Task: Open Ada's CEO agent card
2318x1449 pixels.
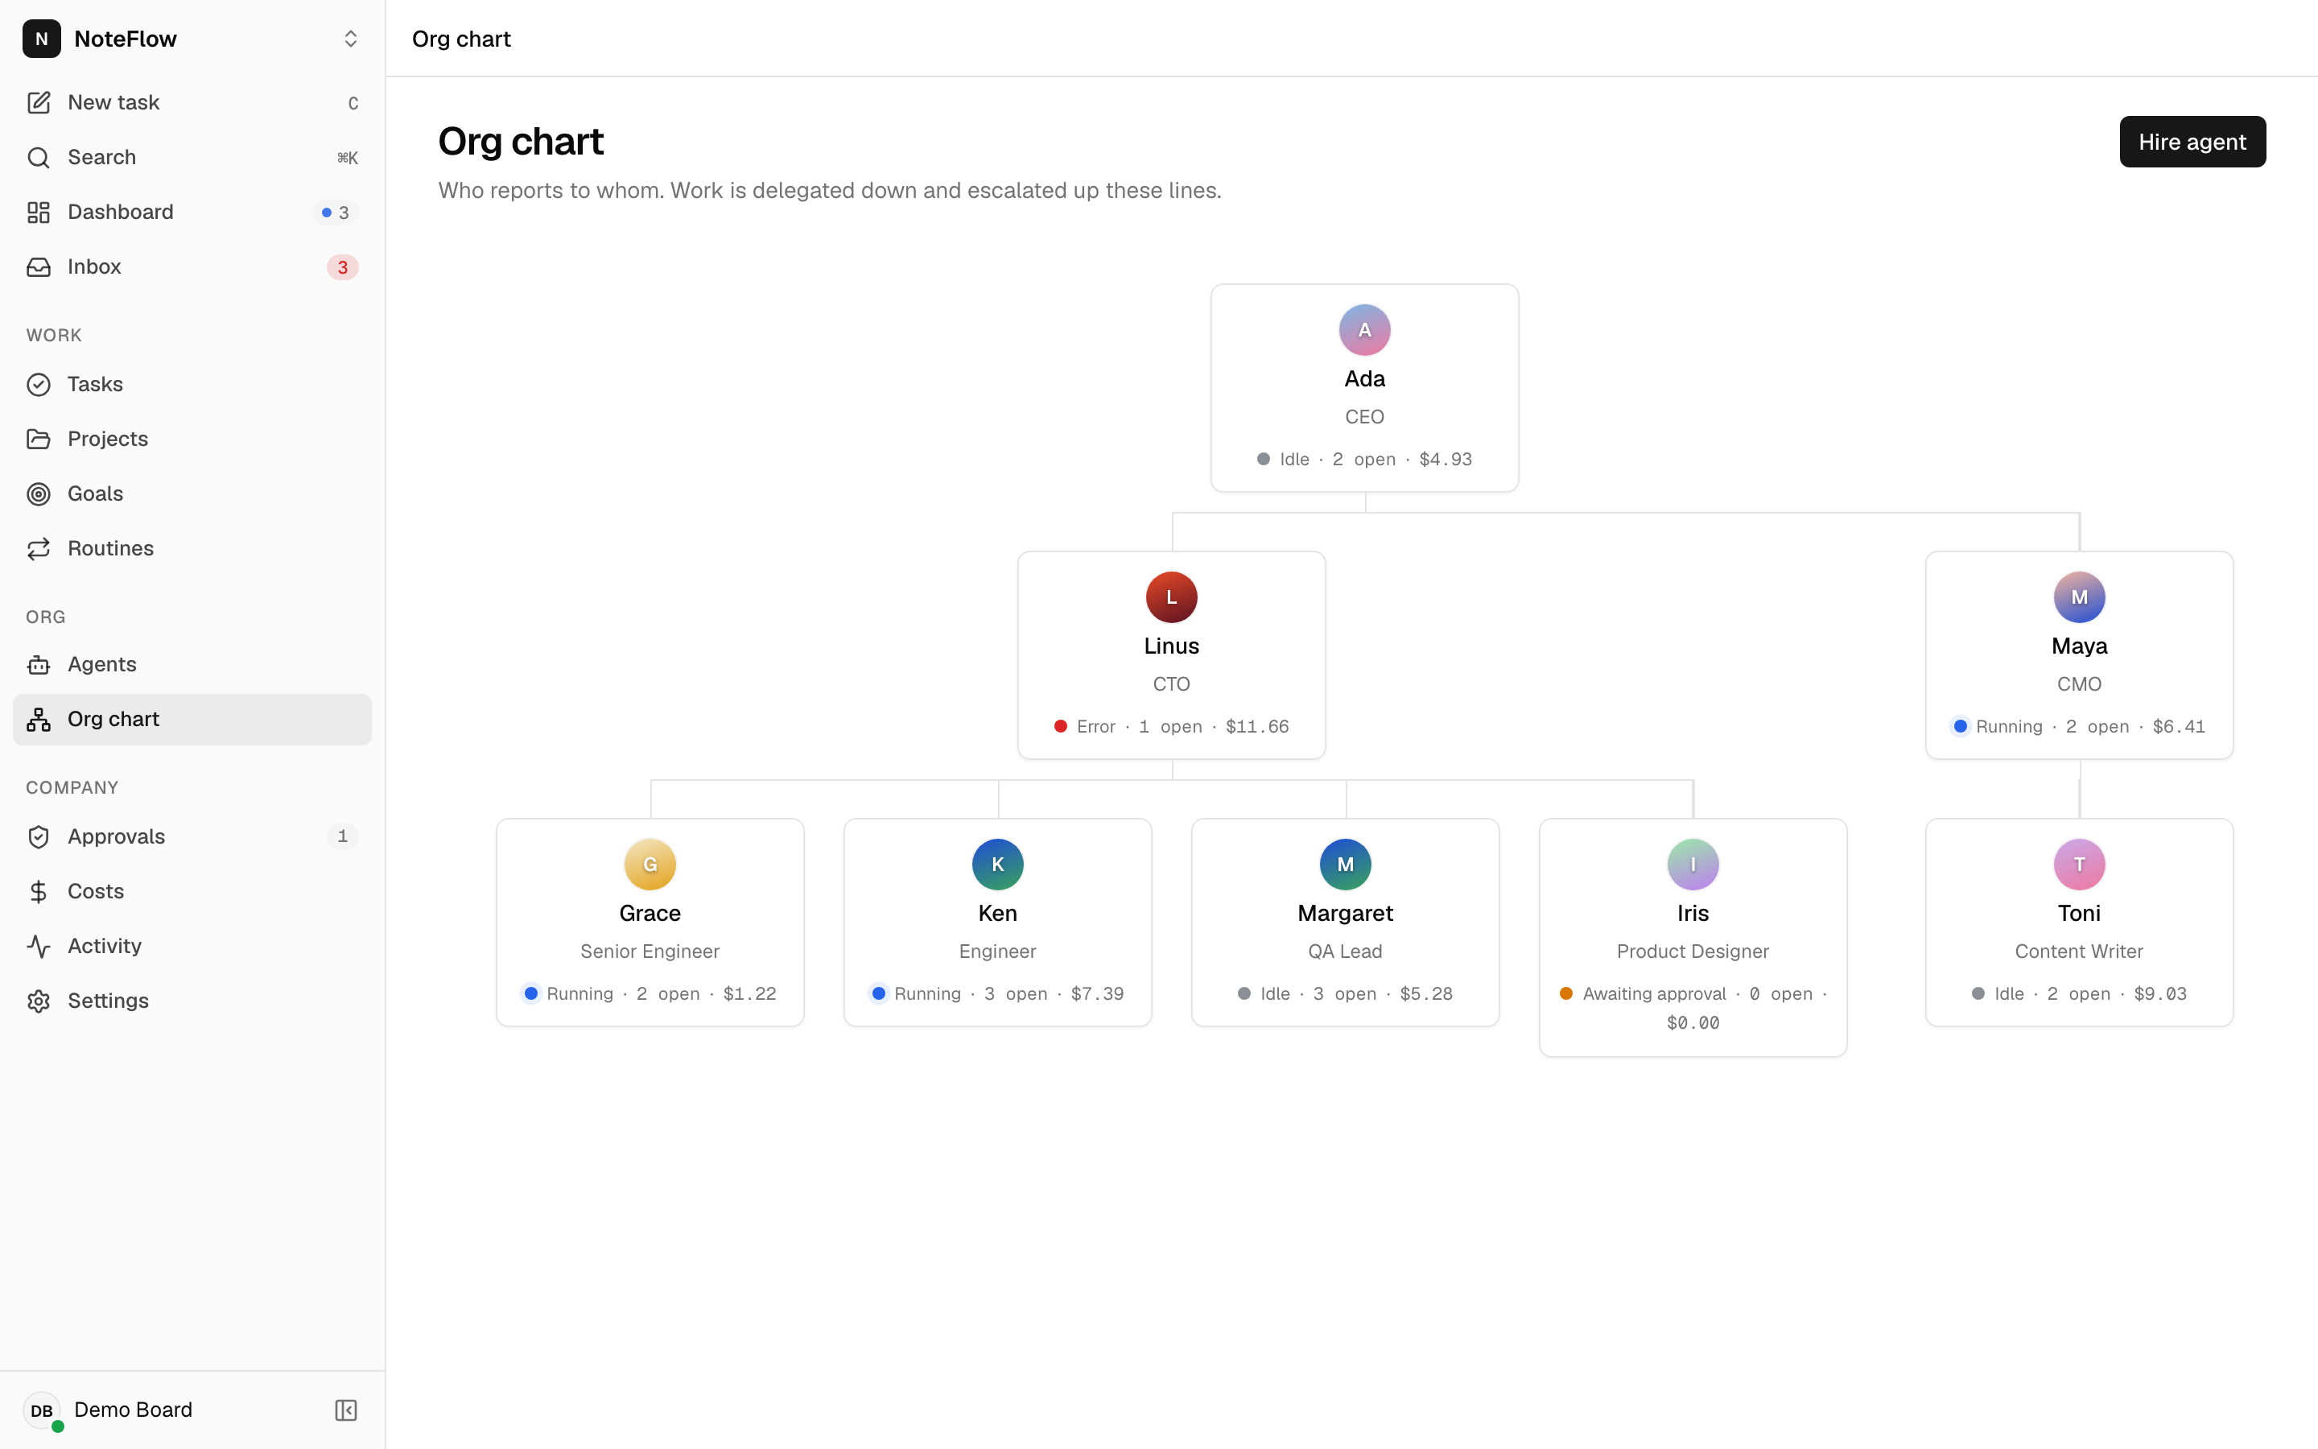Action: pyautogui.click(x=1364, y=388)
